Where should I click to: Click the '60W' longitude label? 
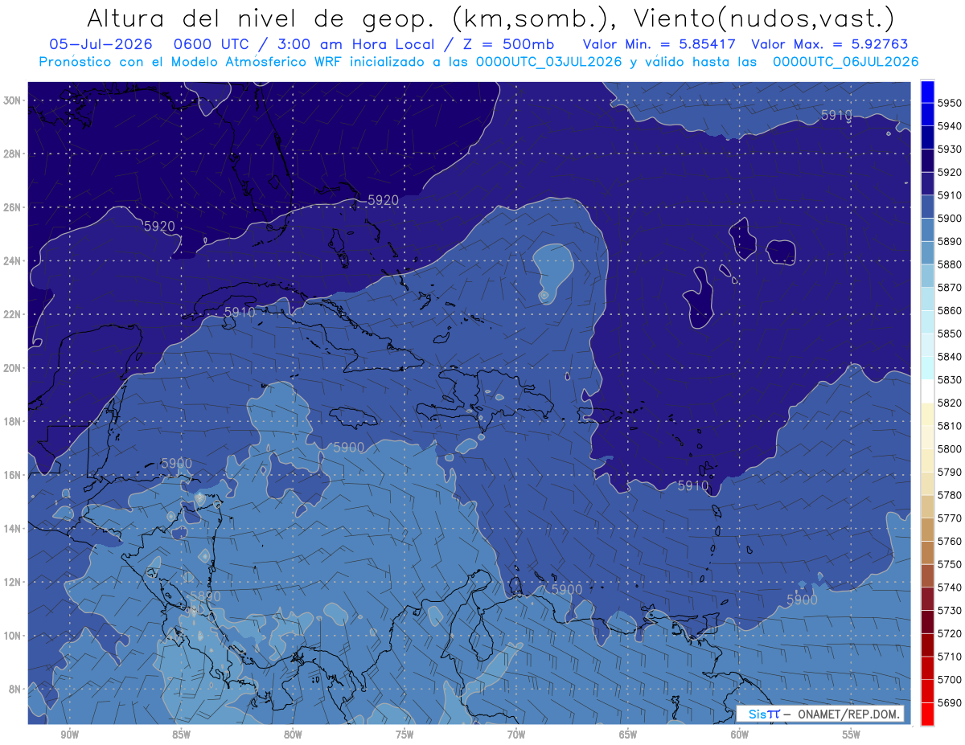point(740,735)
